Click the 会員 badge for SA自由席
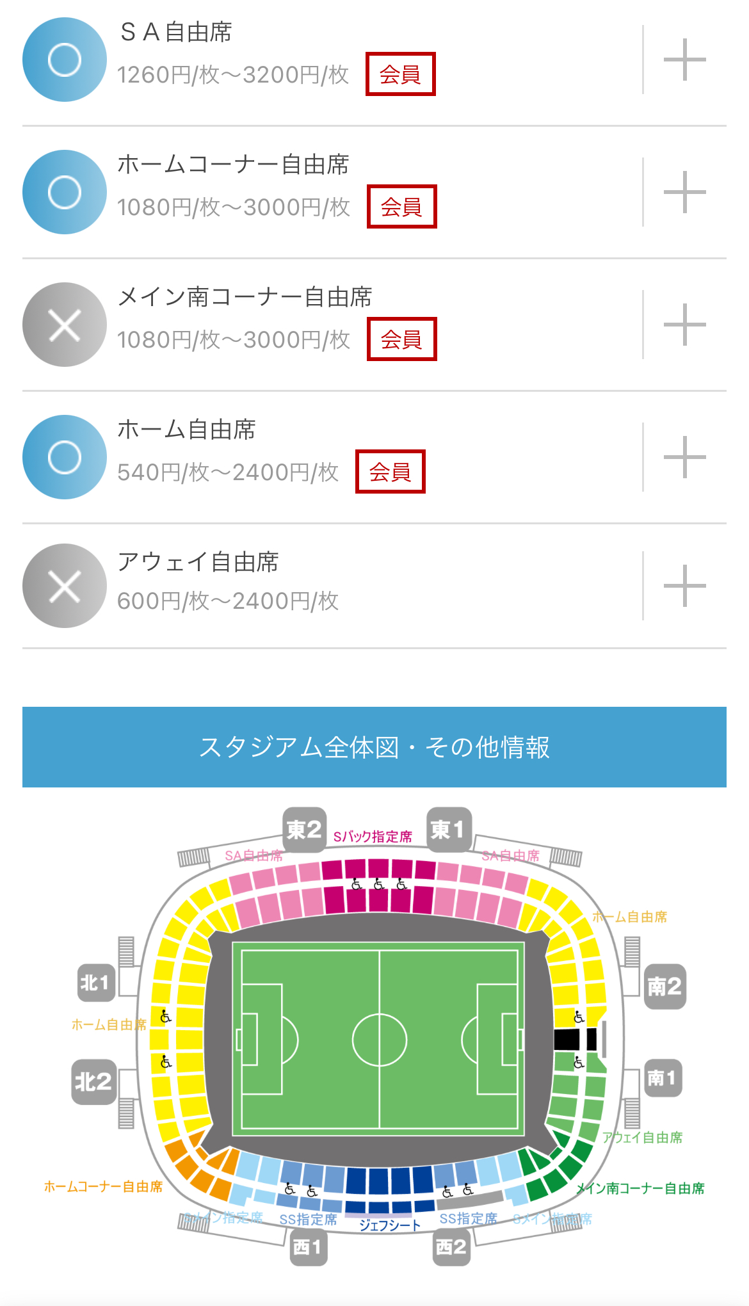This screenshot has height=1306, width=749. pos(401,74)
